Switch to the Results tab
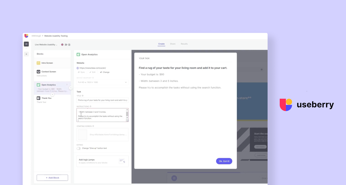 [x=184, y=44]
